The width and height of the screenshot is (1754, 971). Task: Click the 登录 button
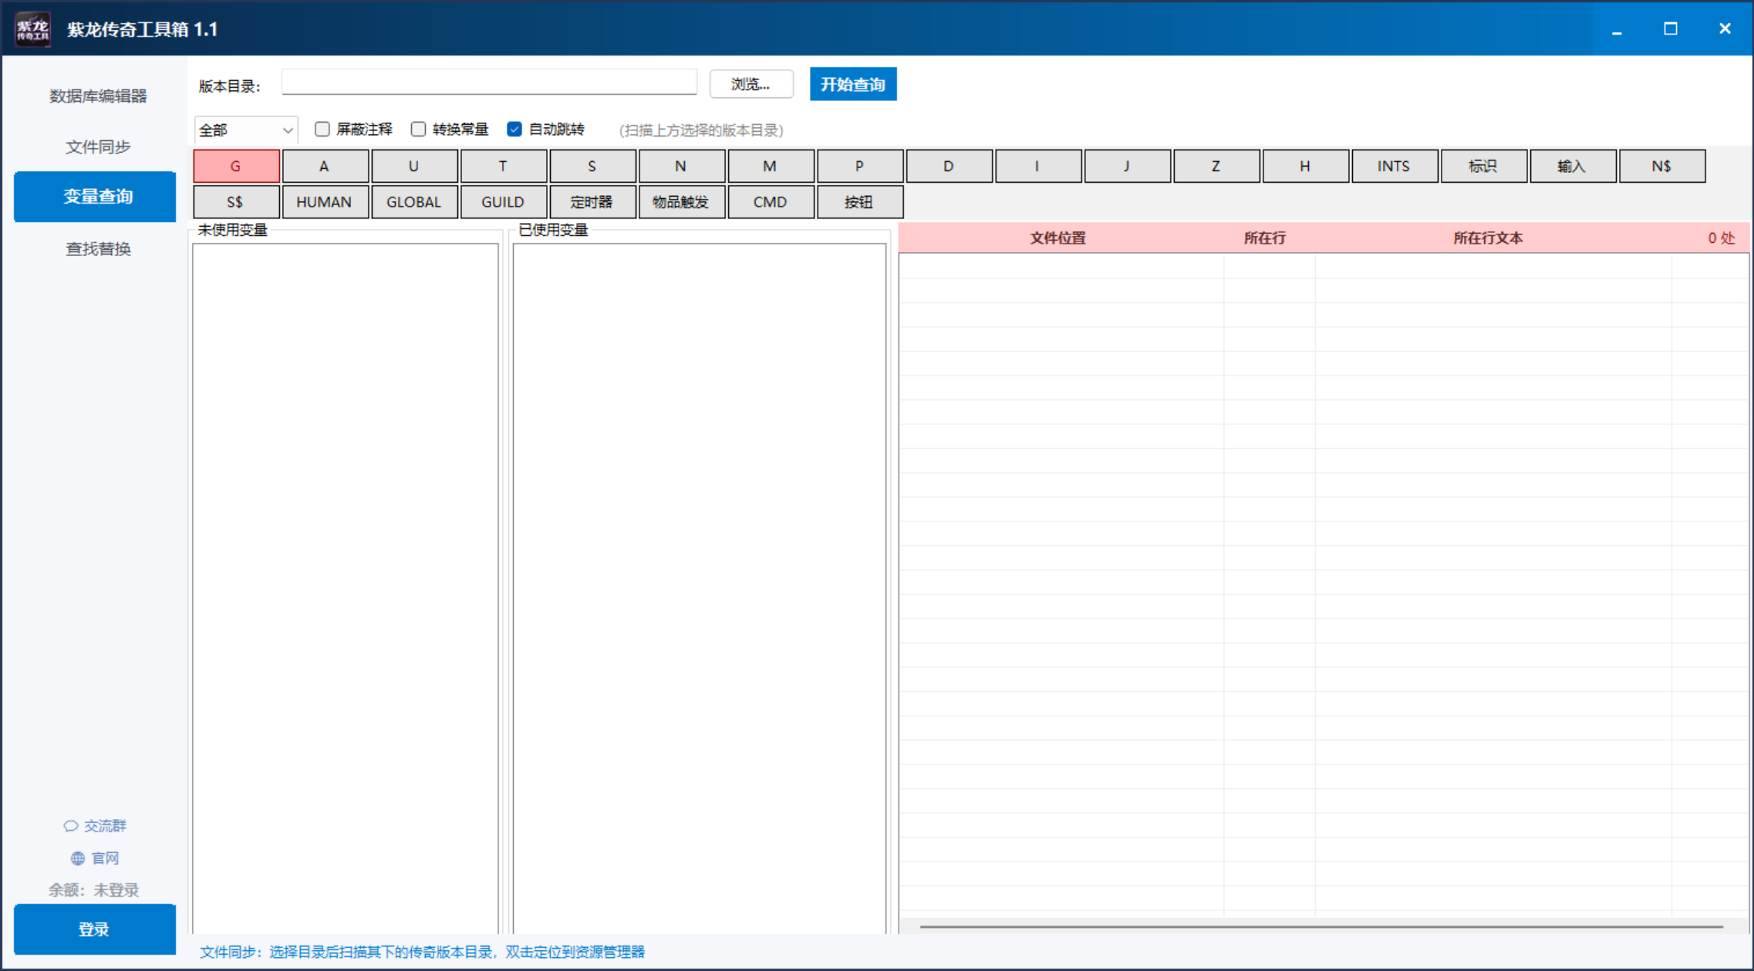[95, 929]
